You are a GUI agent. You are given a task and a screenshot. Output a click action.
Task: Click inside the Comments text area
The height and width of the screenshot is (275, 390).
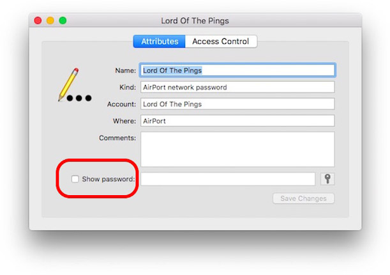[x=237, y=149]
